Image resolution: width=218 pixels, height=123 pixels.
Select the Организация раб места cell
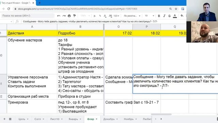(x=32, y=96)
